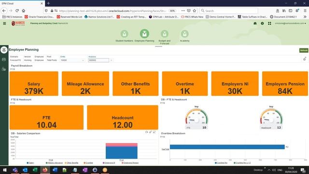Toggle Overtime Pay x 1.5 legend entry
309x174 pixels.
(x=242, y=163)
